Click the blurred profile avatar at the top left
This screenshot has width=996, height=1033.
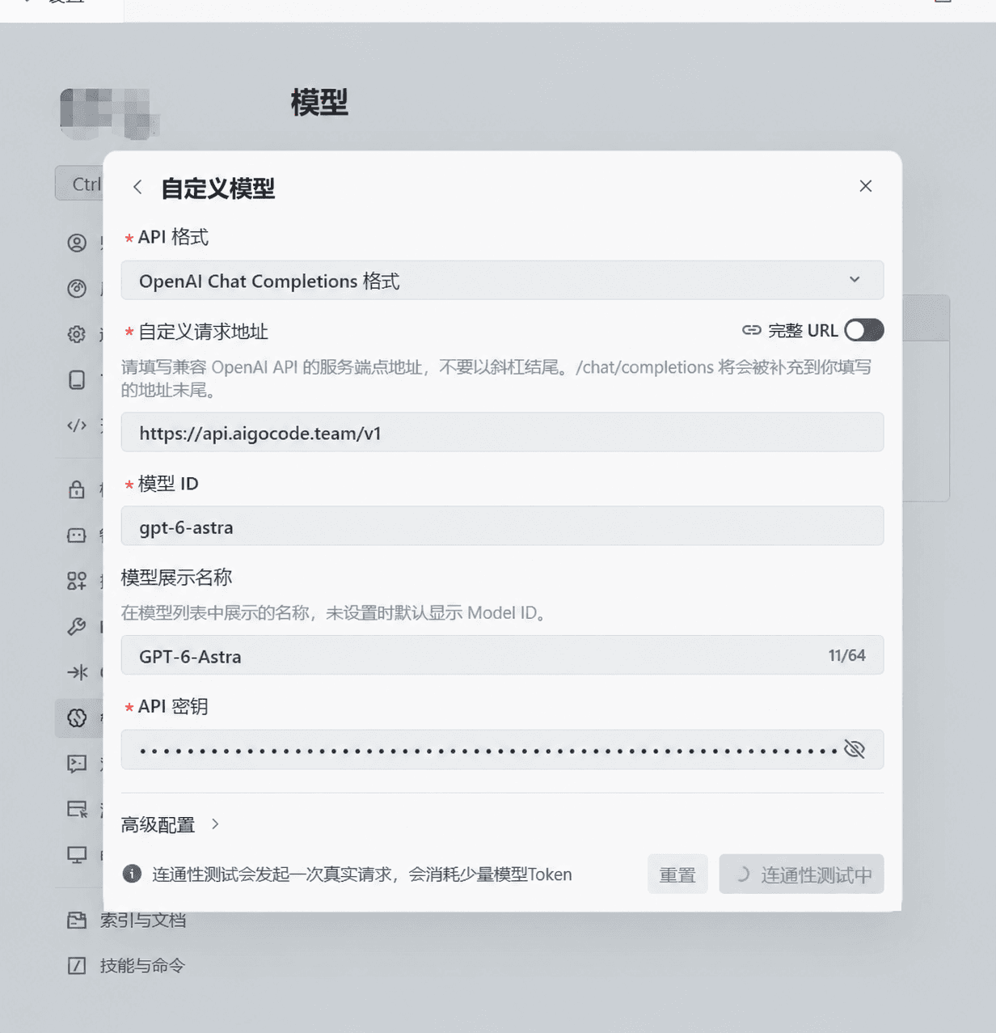(110, 113)
